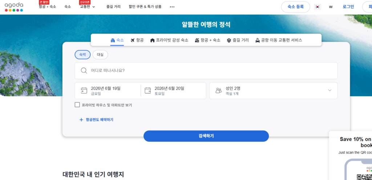372x180 pixels.
Task: Click the ferris wheel icon on 즐길 거리 tab
Action: tap(229, 41)
